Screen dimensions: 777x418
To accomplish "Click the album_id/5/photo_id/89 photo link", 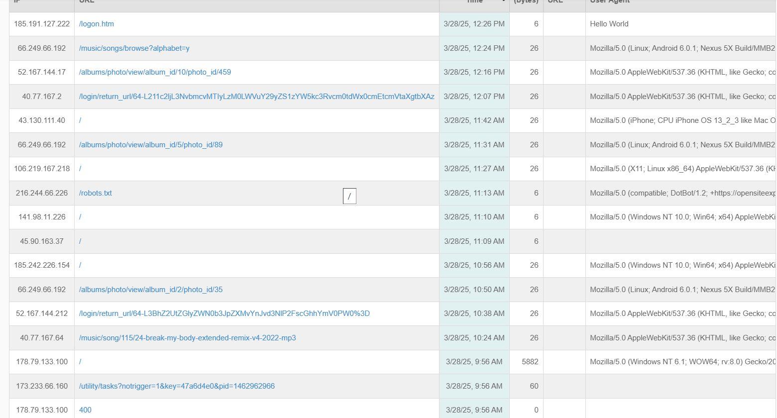I will click(150, 145).
